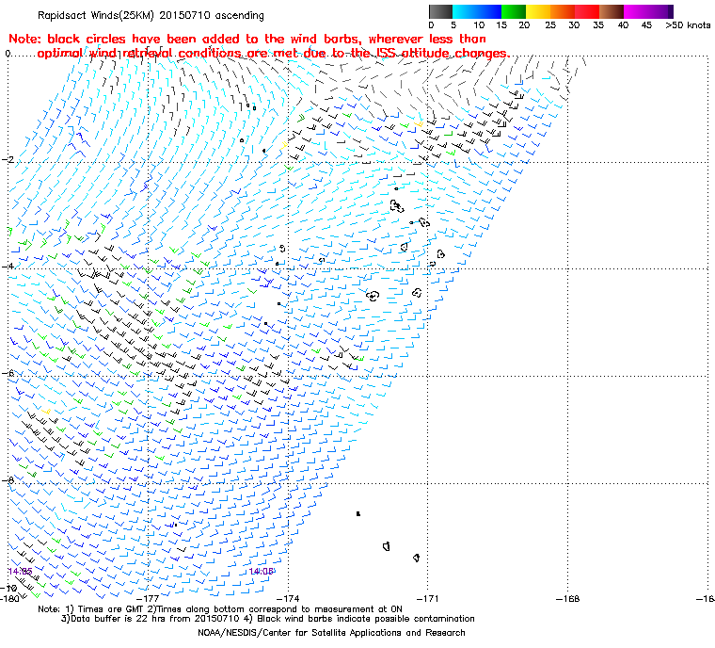Click the '-8' latitude axis label
Screen dimensions: 715x648
(8, 480)
